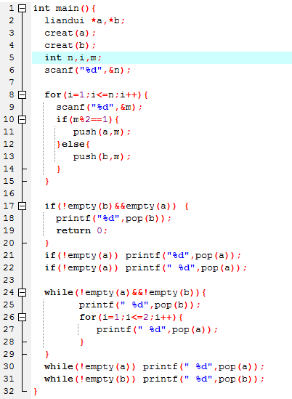292x399 pixels.
Task: Click on 'liandui *a,*b;' declaration
Action: (x=84, y=20)
